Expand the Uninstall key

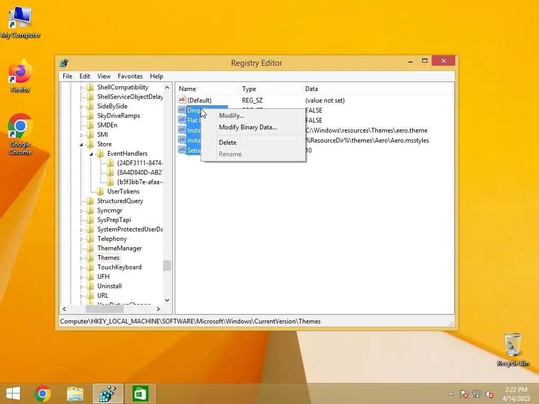82,287
